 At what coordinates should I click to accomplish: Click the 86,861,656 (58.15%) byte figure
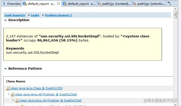tap(57, 40)
